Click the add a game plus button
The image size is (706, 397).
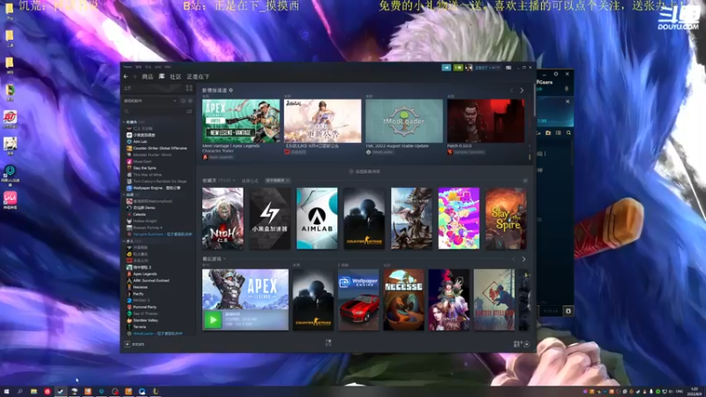pos(127,344)
